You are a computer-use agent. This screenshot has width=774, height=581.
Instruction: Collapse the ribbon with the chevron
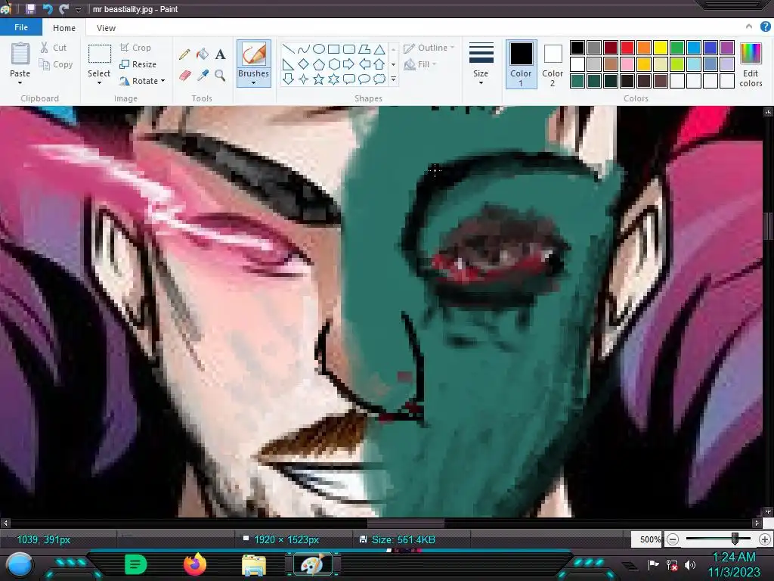pos(749,26)
